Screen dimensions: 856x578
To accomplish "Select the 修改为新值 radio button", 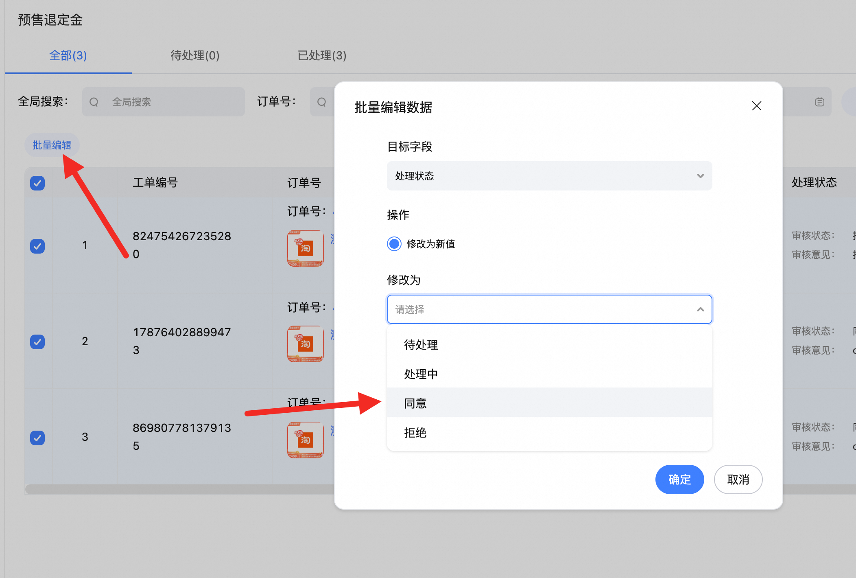I will coord(394,244).
